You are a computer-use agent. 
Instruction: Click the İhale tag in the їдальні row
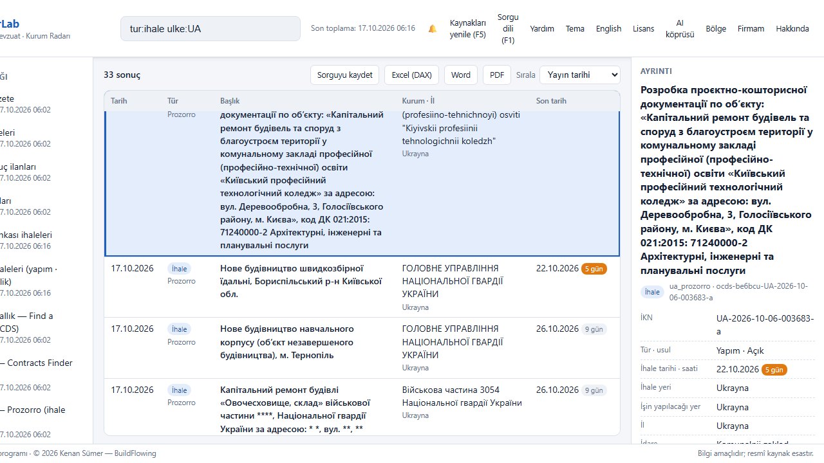(x=179, y=269)
